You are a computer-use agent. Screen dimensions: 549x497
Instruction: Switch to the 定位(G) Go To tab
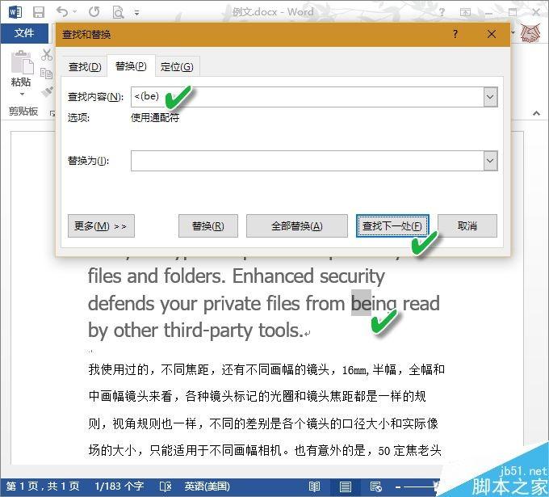click(177, 66)
